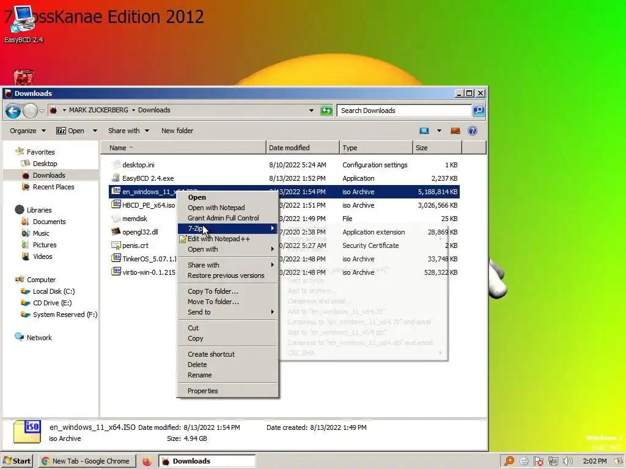Choose Grant Admin Full Control
The height and width of the screenshot is (469, 626).
227,218
